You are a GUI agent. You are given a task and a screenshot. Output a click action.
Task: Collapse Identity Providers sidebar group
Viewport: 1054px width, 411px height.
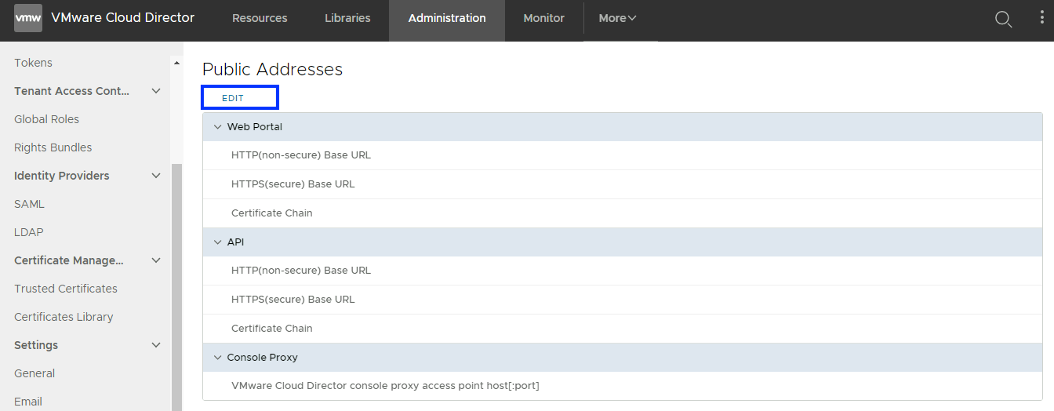[x=156, y=176]
